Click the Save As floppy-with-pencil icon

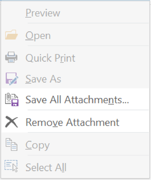12,79
